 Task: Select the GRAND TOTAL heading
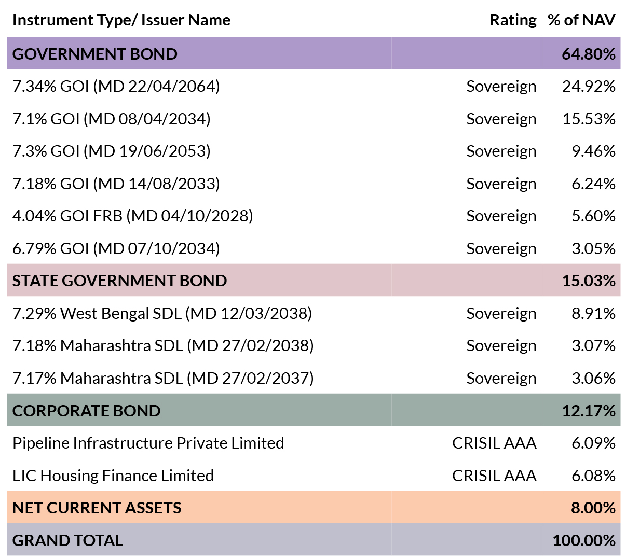[68, 540]
